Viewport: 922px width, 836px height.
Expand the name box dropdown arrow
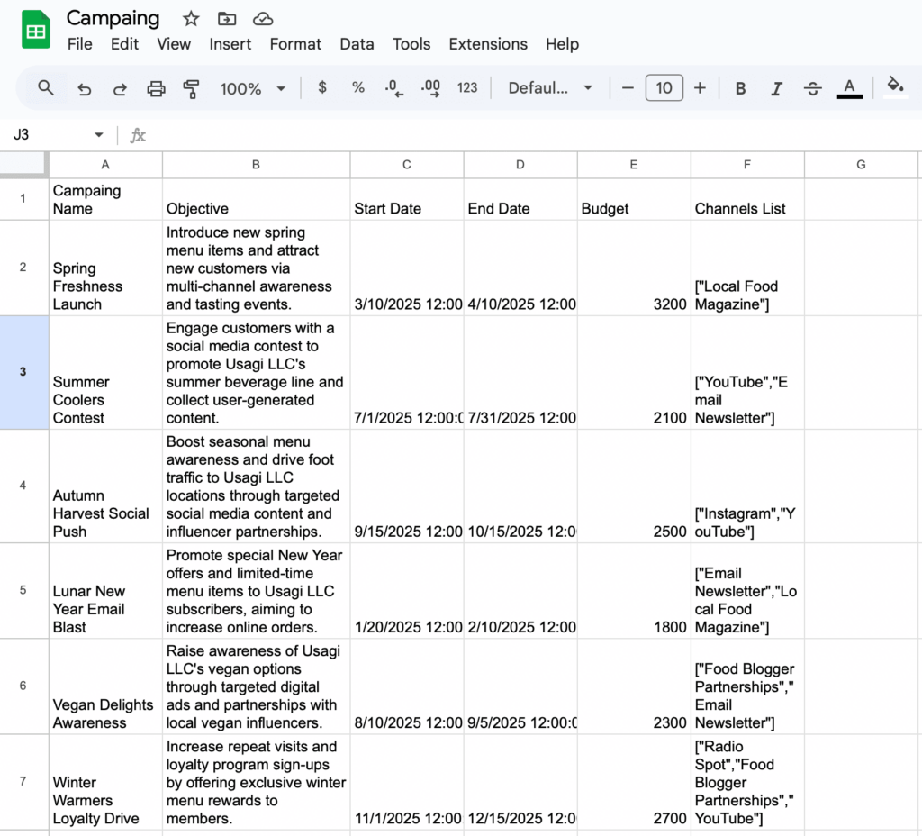pos(98,135)
